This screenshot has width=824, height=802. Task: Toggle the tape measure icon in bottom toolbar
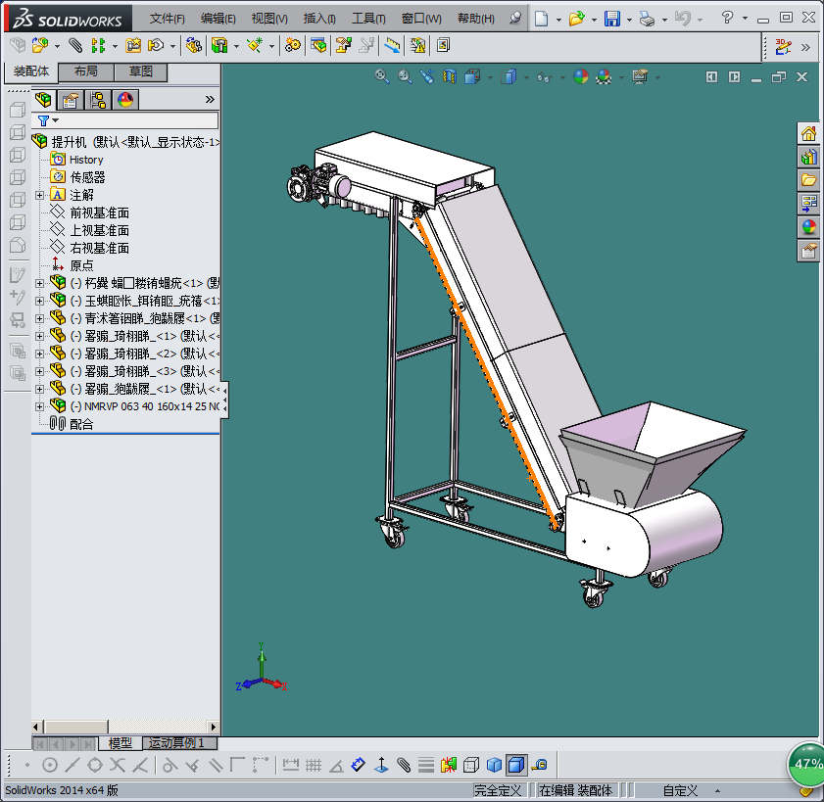click(539, 765)
